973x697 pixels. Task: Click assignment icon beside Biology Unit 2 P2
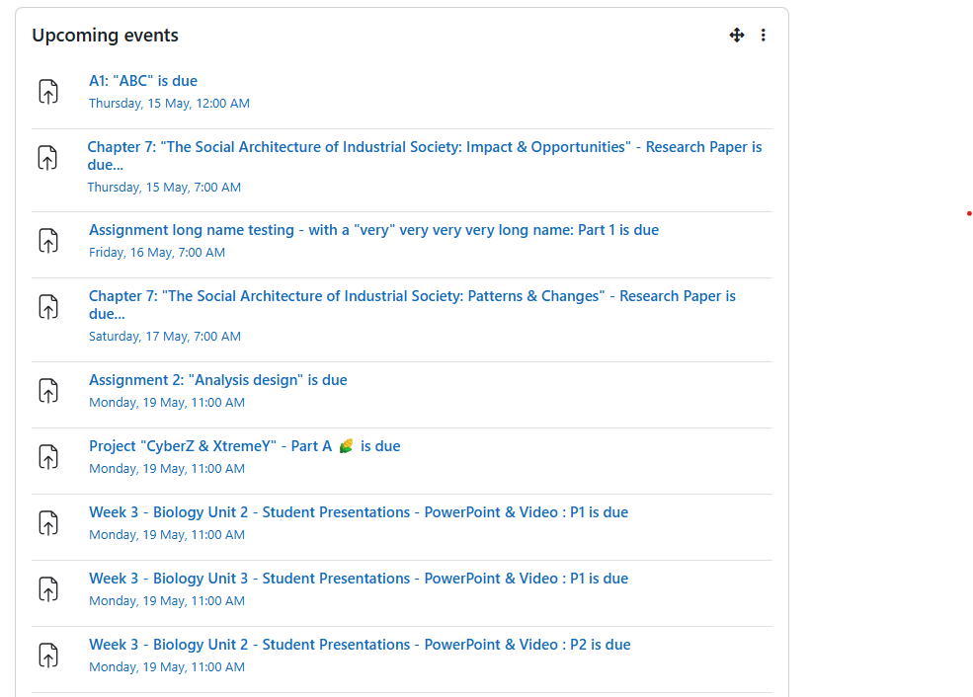coord(48,656)
